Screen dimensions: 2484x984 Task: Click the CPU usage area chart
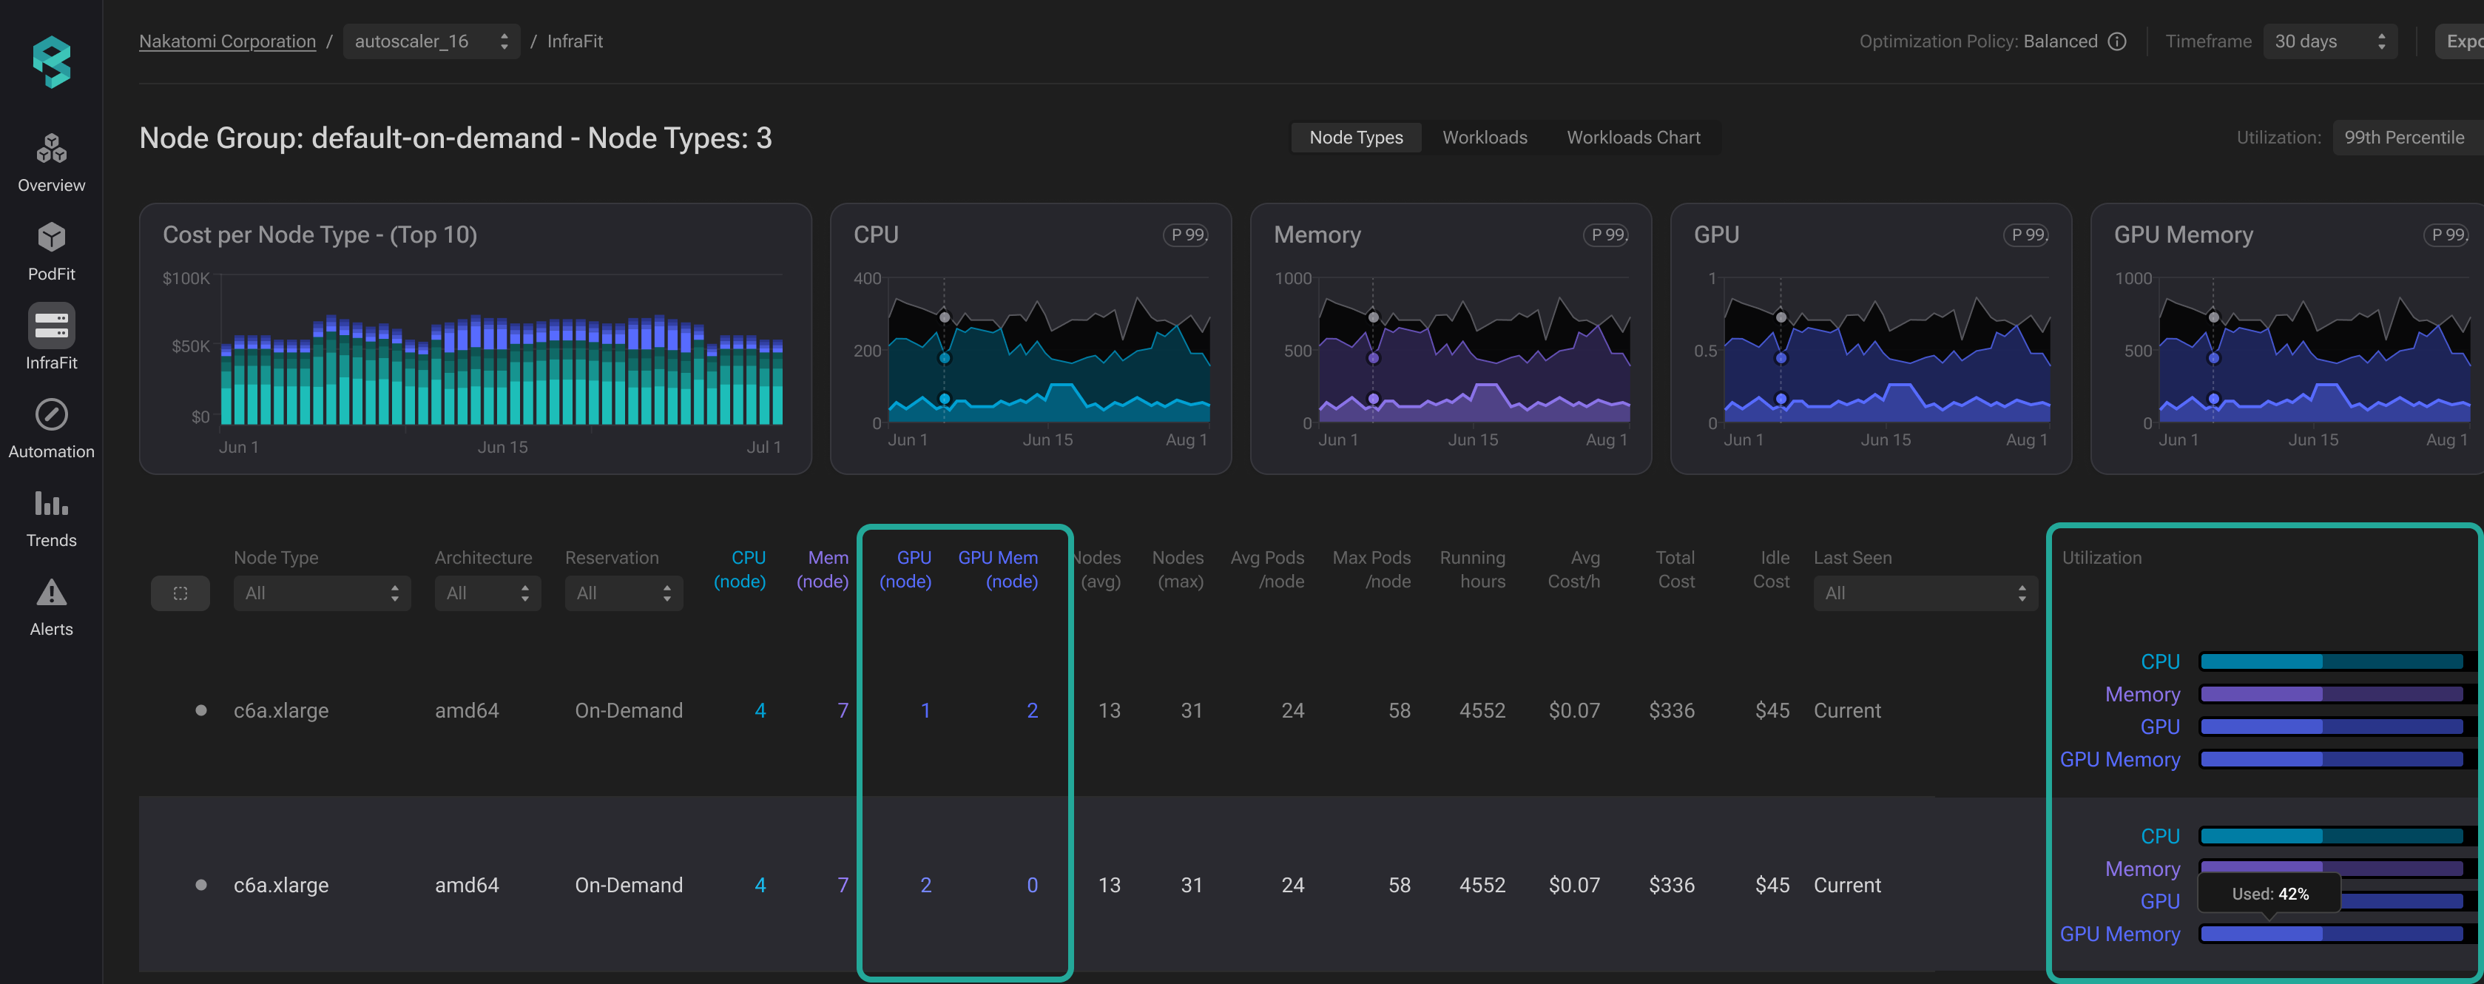(1049, 350)
